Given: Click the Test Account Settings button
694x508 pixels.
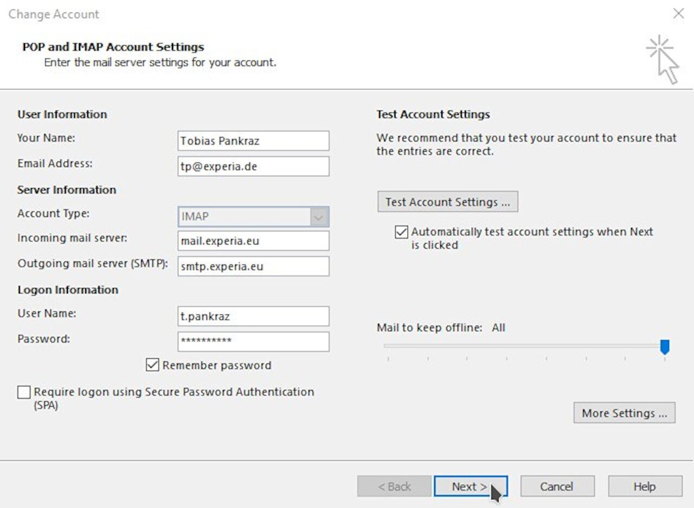Looking at the screenshot, I should coord(448,201).
